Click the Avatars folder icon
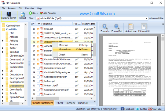Image resolution: width=165 pixels, height=111 pixels. [7, 44]
